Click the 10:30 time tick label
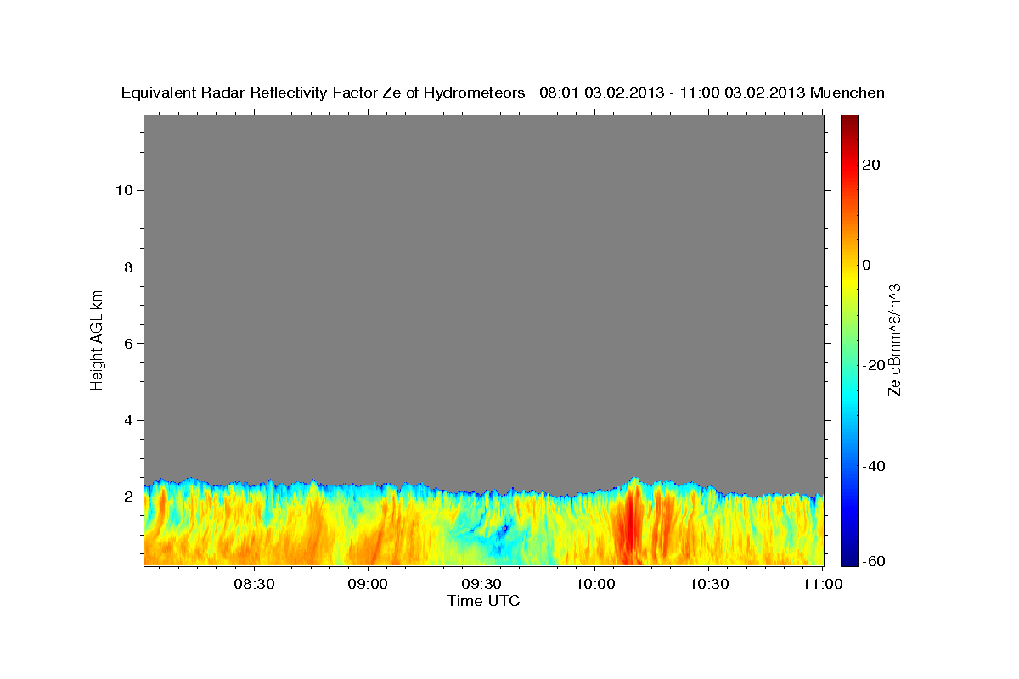 click(708, 584)
